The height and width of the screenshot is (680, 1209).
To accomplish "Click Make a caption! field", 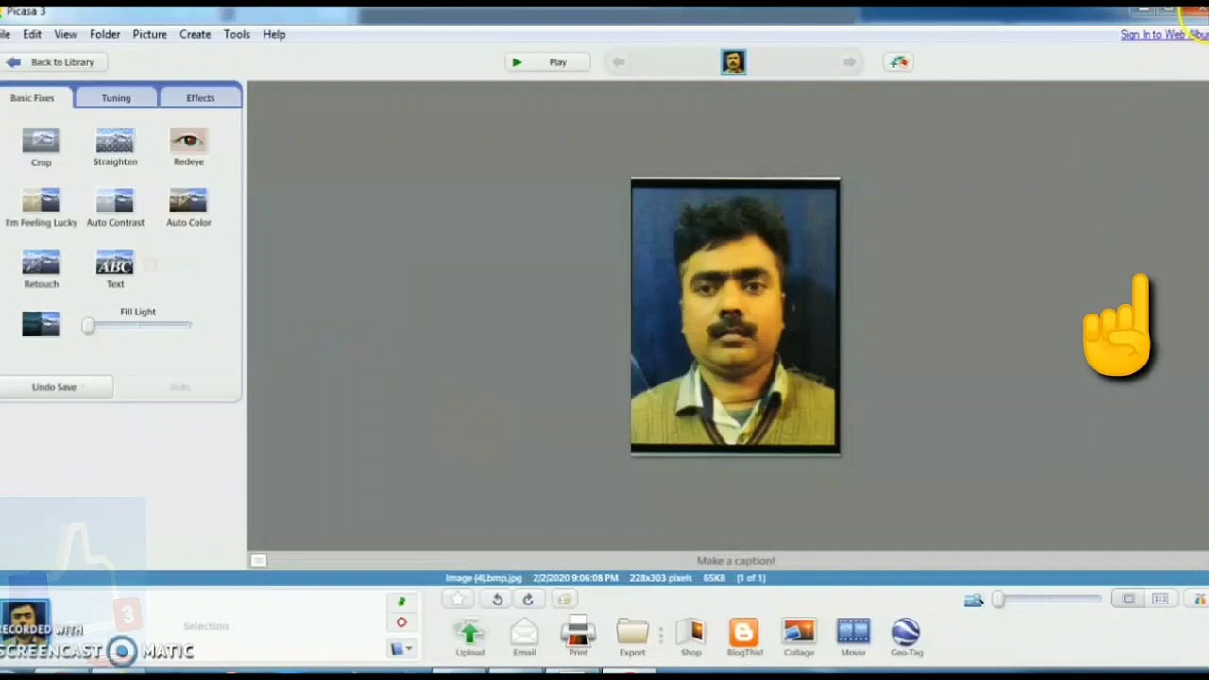I will pyautogui.click(x=736, y=561).
